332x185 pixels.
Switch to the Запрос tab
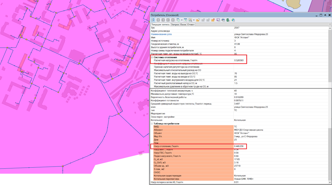175,25
